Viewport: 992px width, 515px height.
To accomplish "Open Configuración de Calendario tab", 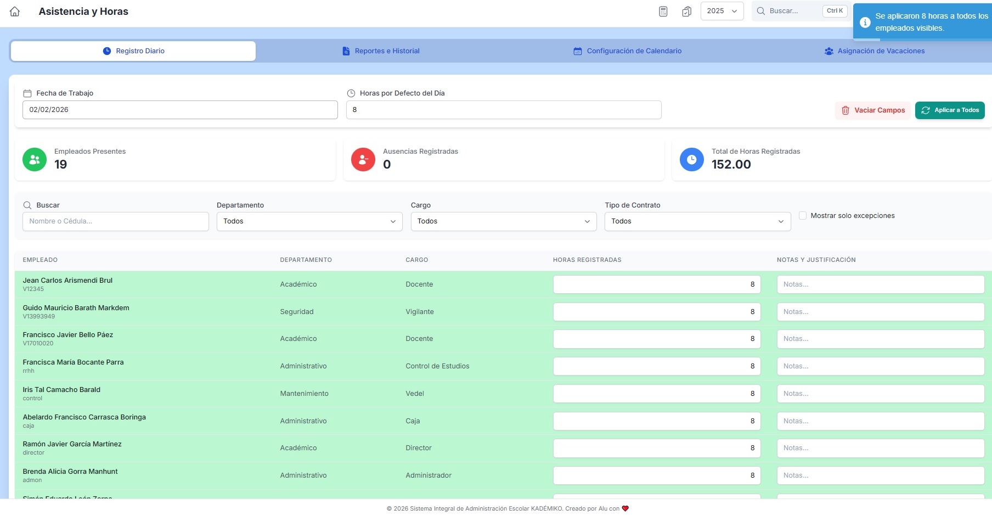I will (x=628, y=51).
